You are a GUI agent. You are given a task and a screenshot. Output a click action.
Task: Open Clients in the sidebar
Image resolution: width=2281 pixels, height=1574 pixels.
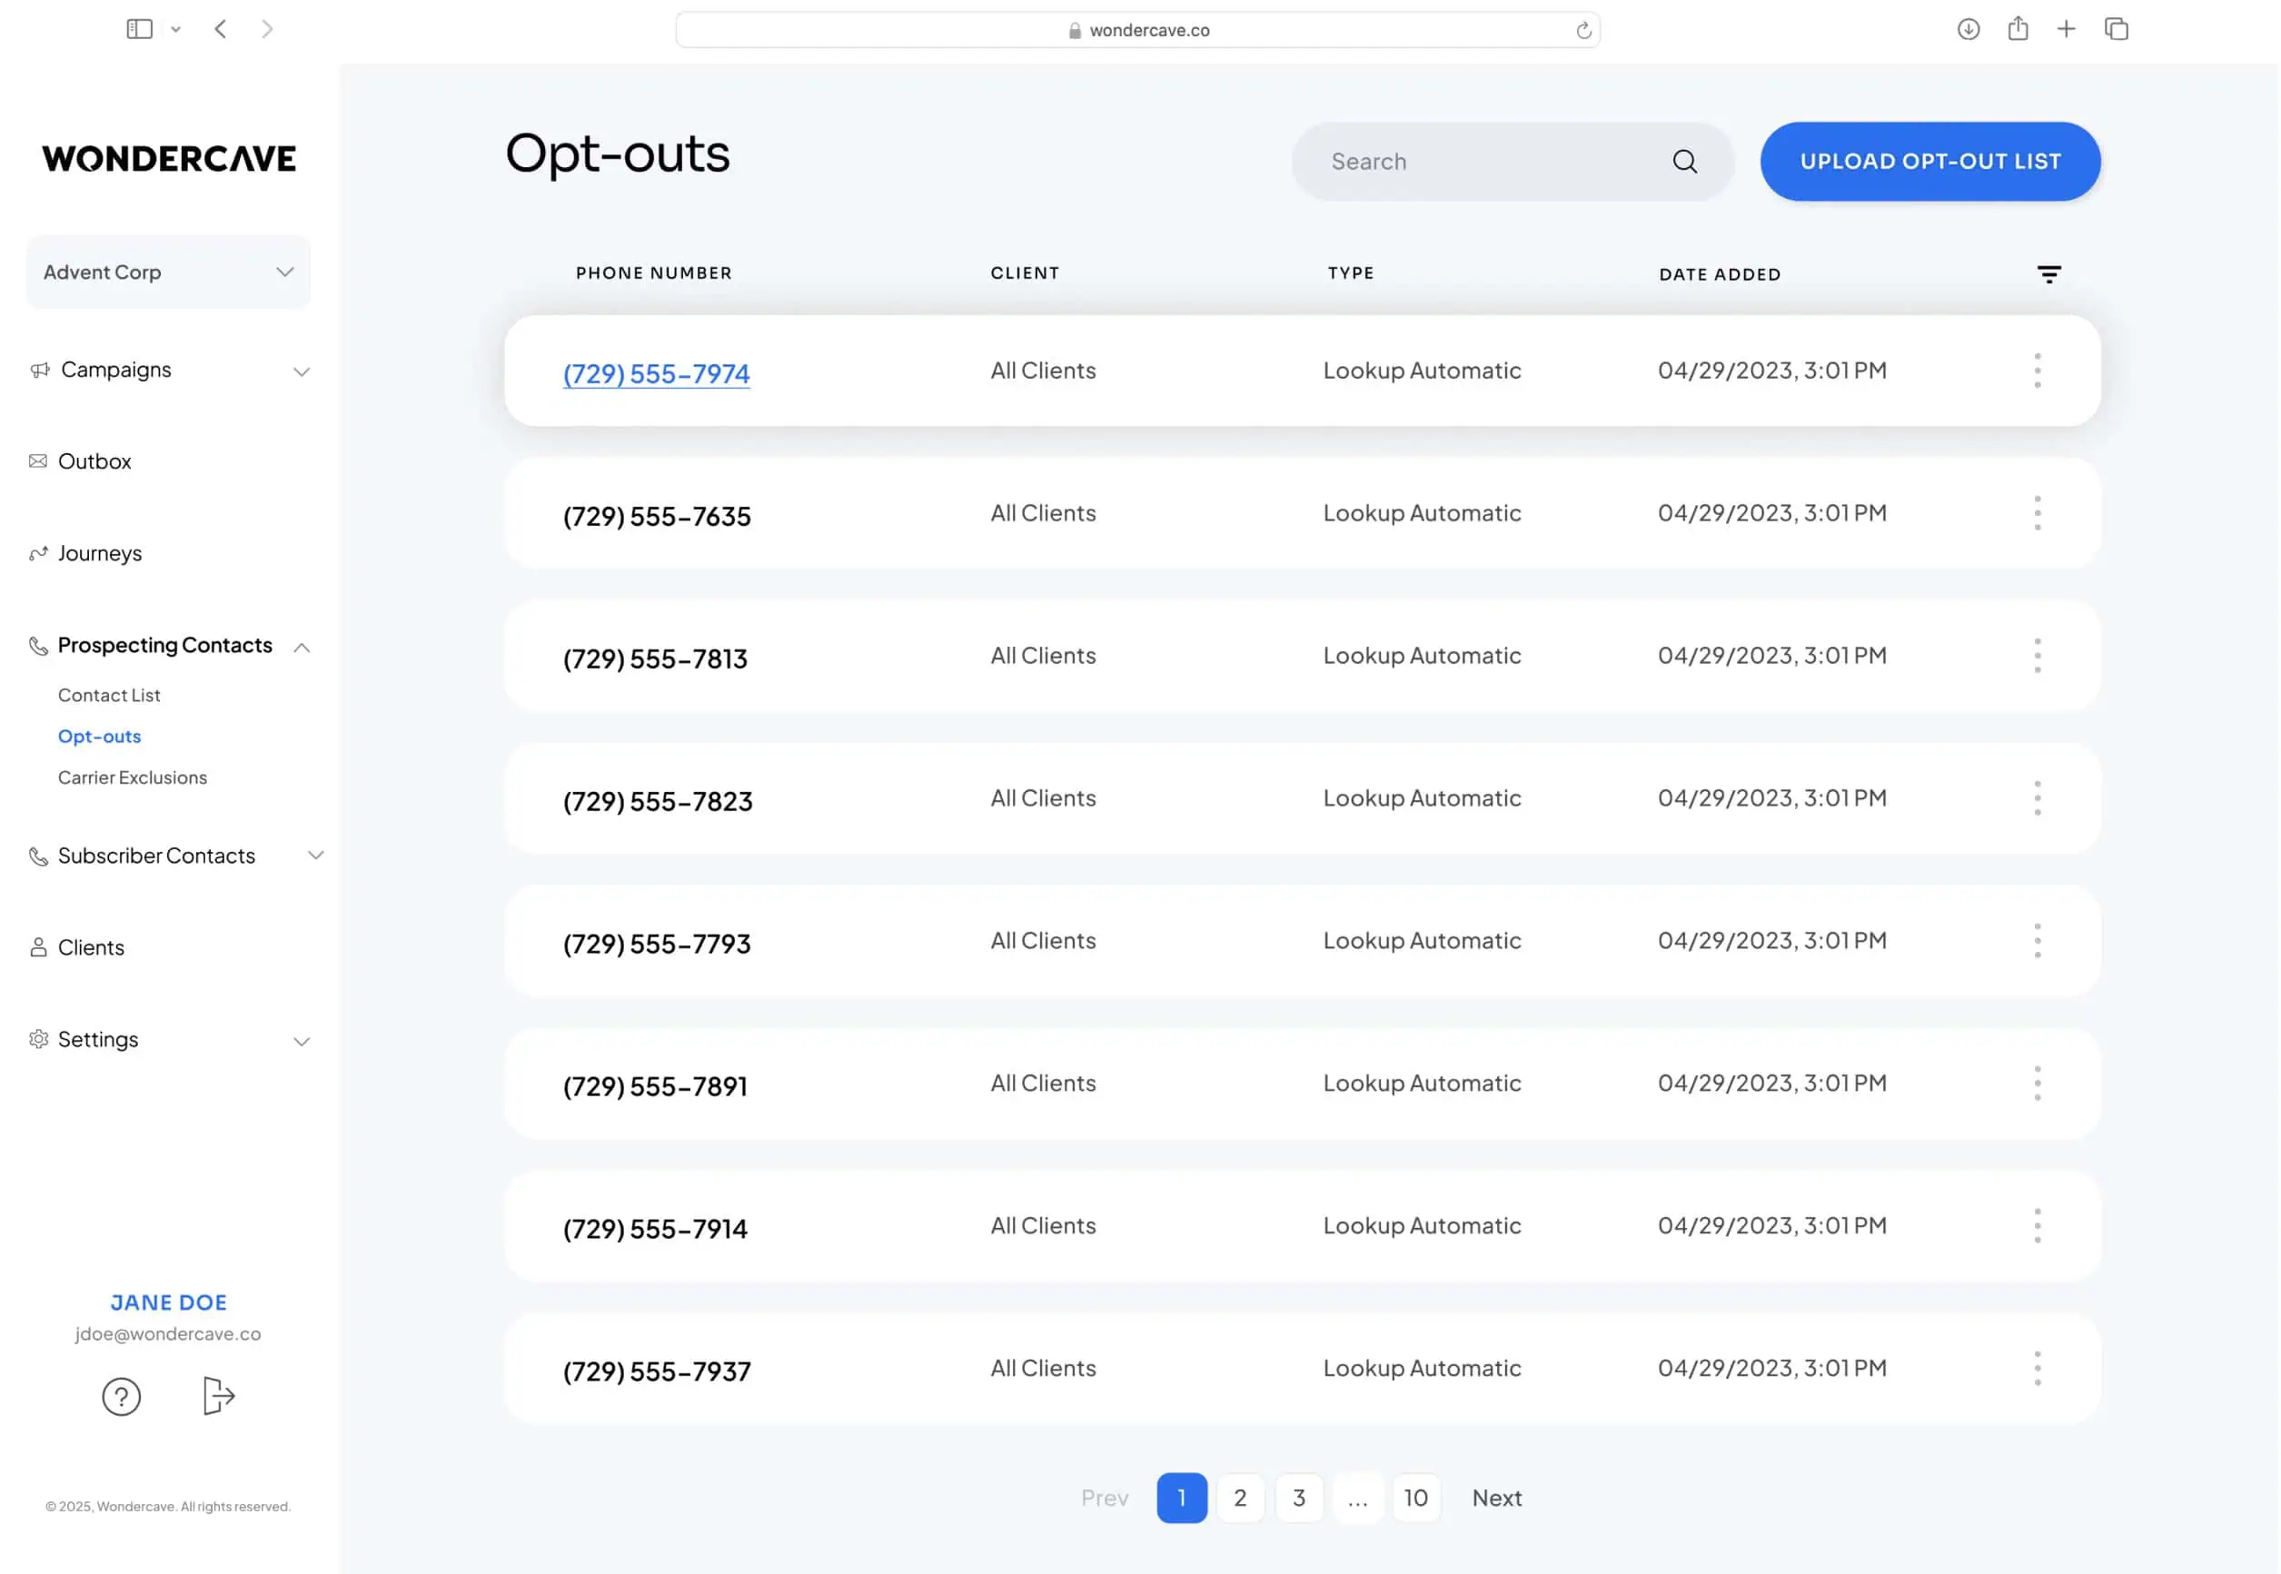point(91,947)
